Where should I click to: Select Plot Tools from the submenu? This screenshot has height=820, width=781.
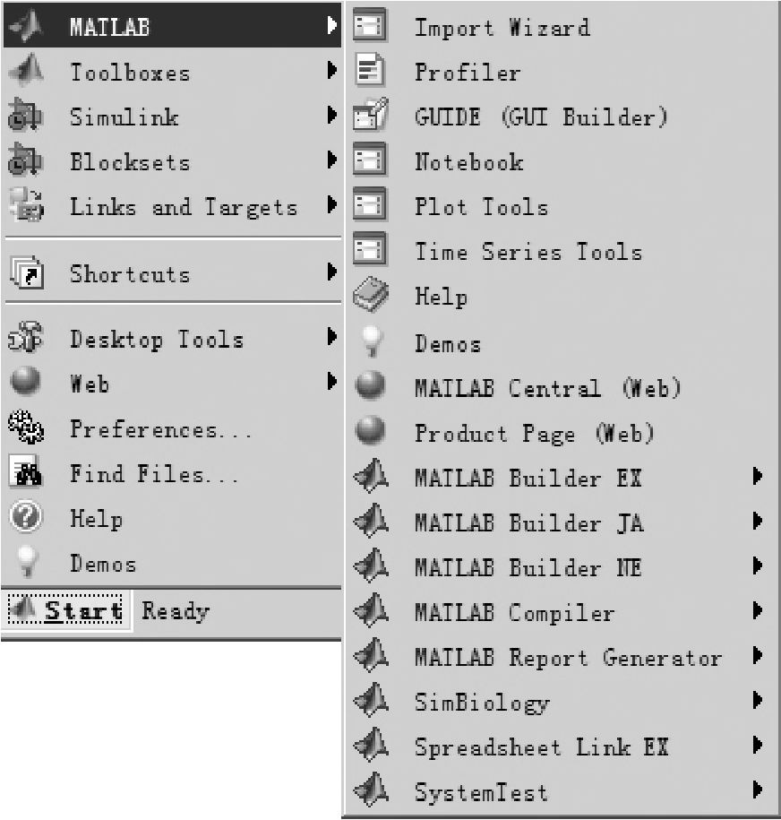tap(481, 207)
